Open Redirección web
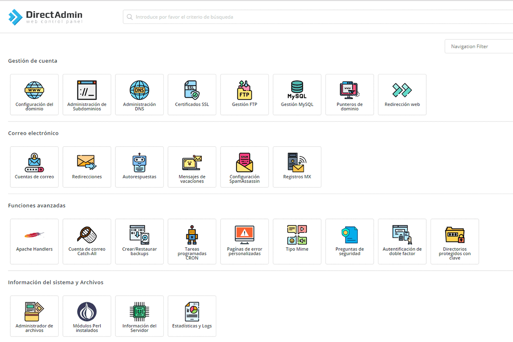Image resolution: width=513 pixels, height=342 pixels. (x=402, y=94)
